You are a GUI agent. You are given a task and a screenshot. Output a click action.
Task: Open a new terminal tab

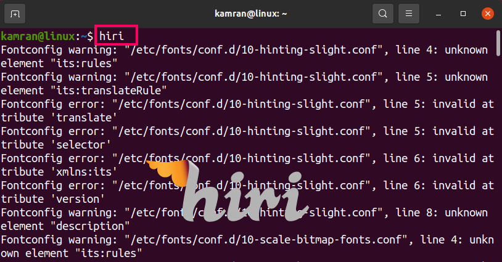point(15,14)
